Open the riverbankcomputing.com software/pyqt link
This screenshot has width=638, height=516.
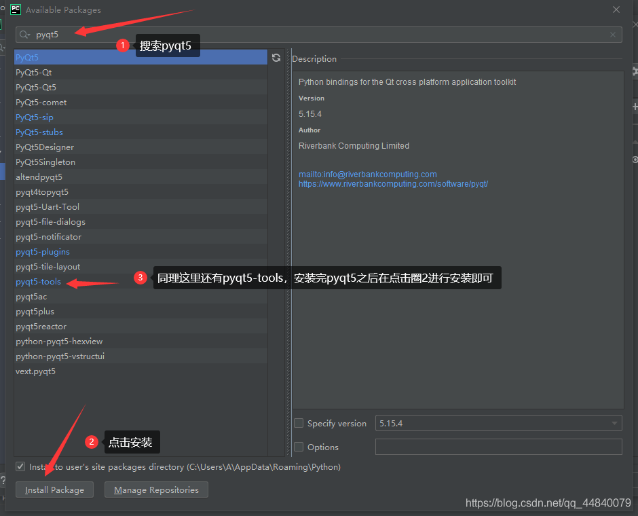pos(393,184)
